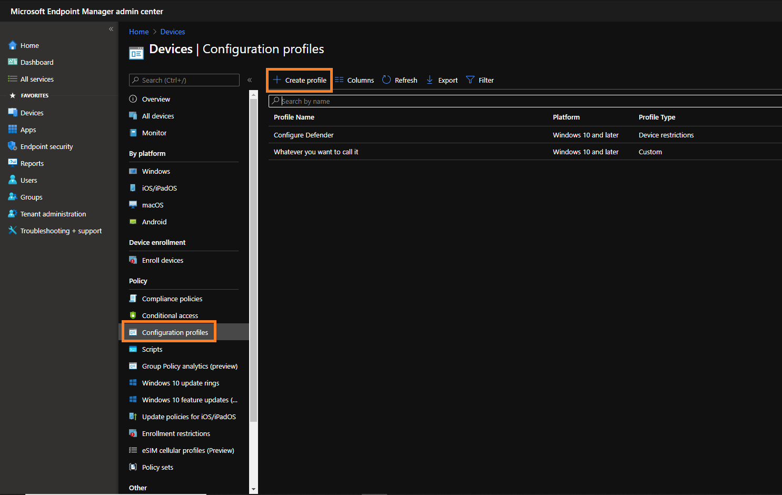Collapse the Devices blade menu chevron

tap(250, 80)
